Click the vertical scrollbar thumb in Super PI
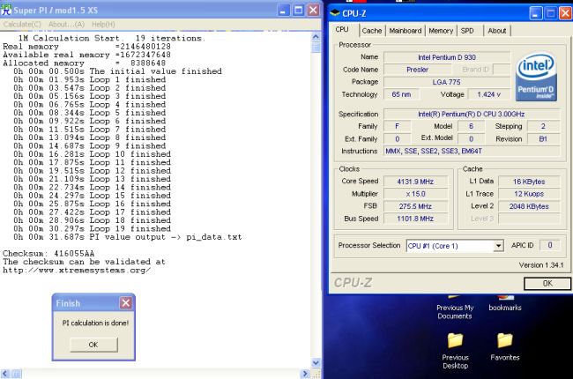Image resolution: width=573 pixels, height=379 pixels. tap(316, 47)
